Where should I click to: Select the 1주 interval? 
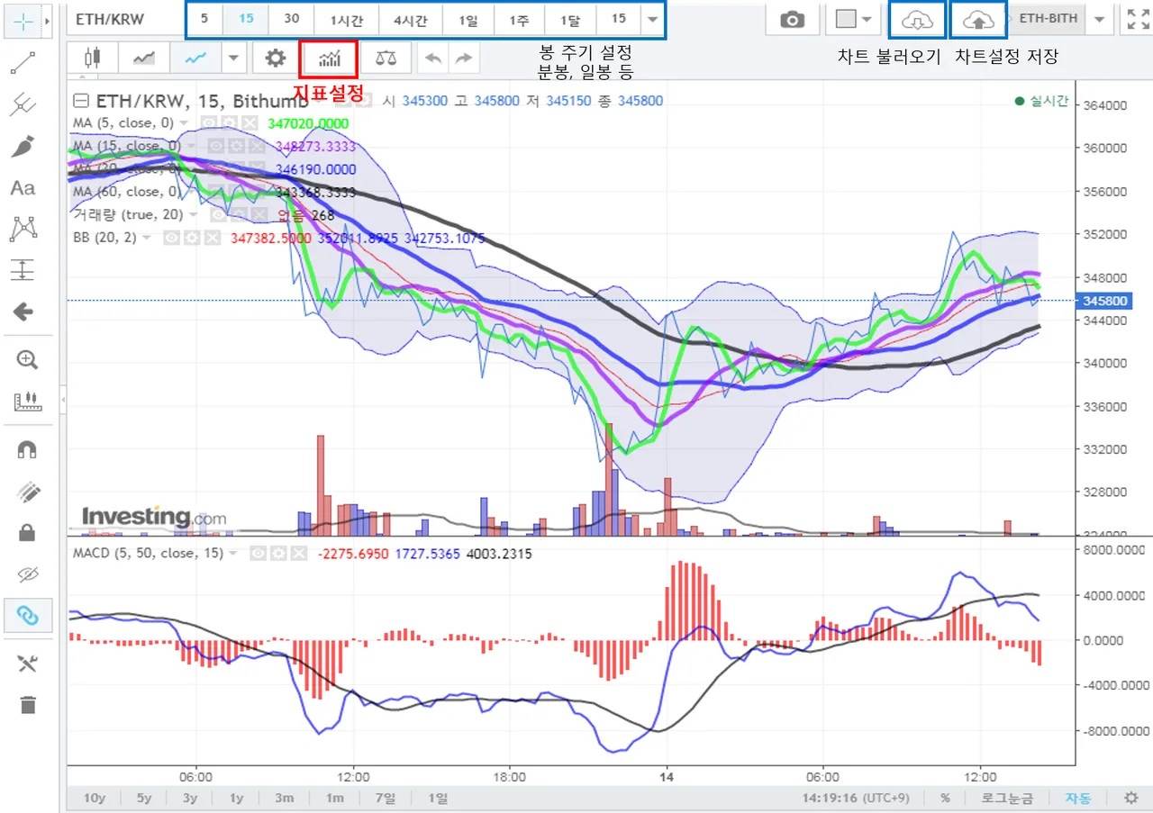click(519, 20)
